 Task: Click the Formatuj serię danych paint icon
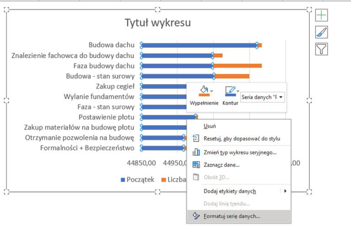tap(196, 215)
